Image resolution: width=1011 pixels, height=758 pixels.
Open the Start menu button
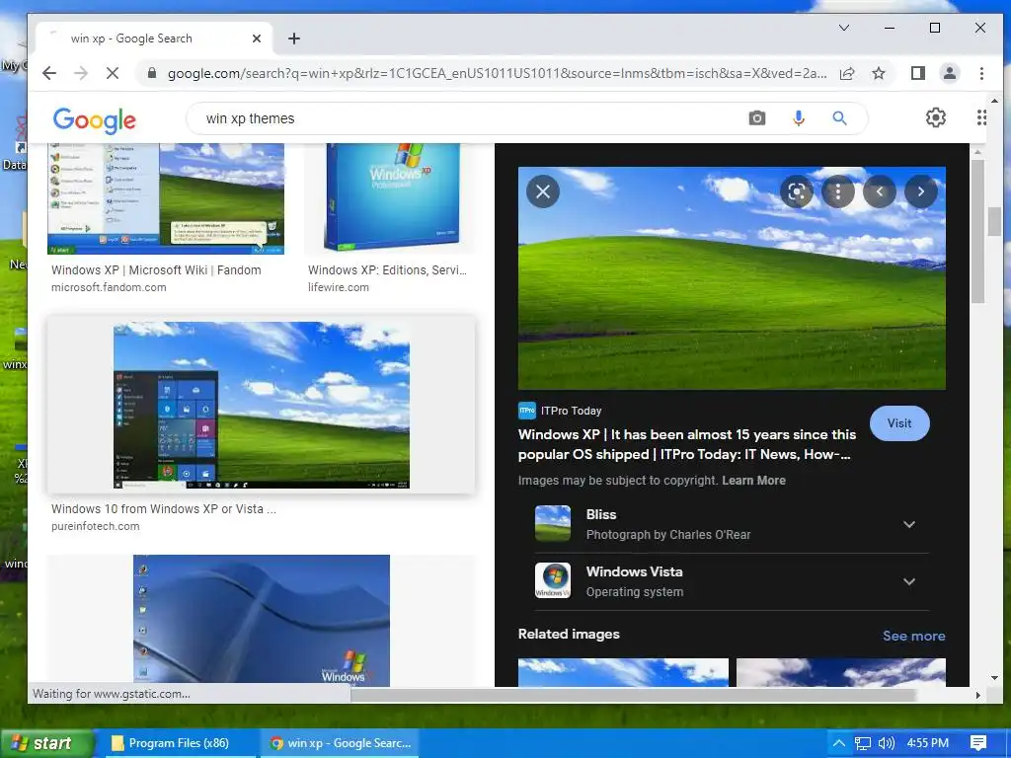pos(46,743)
